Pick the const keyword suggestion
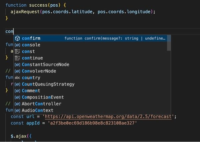 click(x=90, y=52)
